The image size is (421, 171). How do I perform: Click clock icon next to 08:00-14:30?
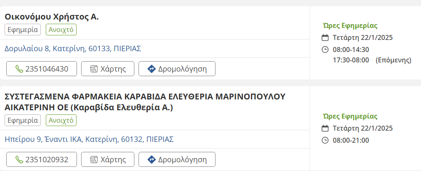[x=325, y=50]
